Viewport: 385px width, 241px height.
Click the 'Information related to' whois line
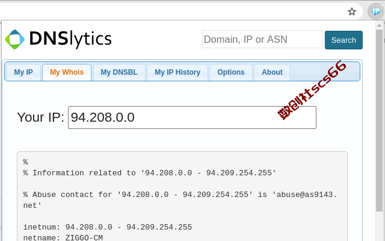pos(150,173)
